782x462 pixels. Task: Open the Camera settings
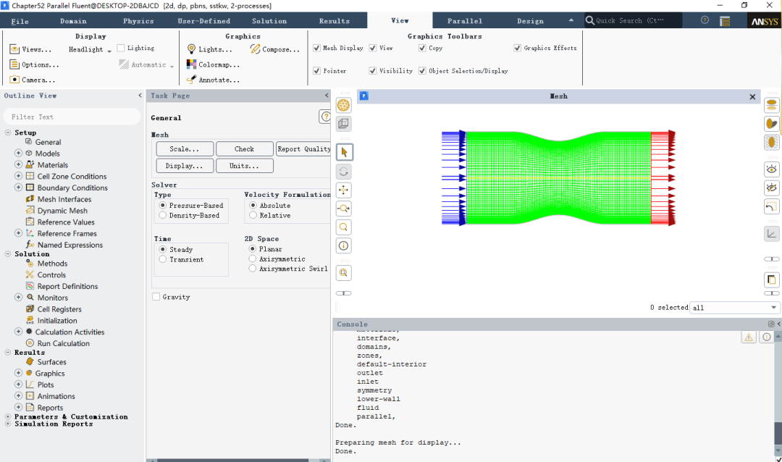33,80
